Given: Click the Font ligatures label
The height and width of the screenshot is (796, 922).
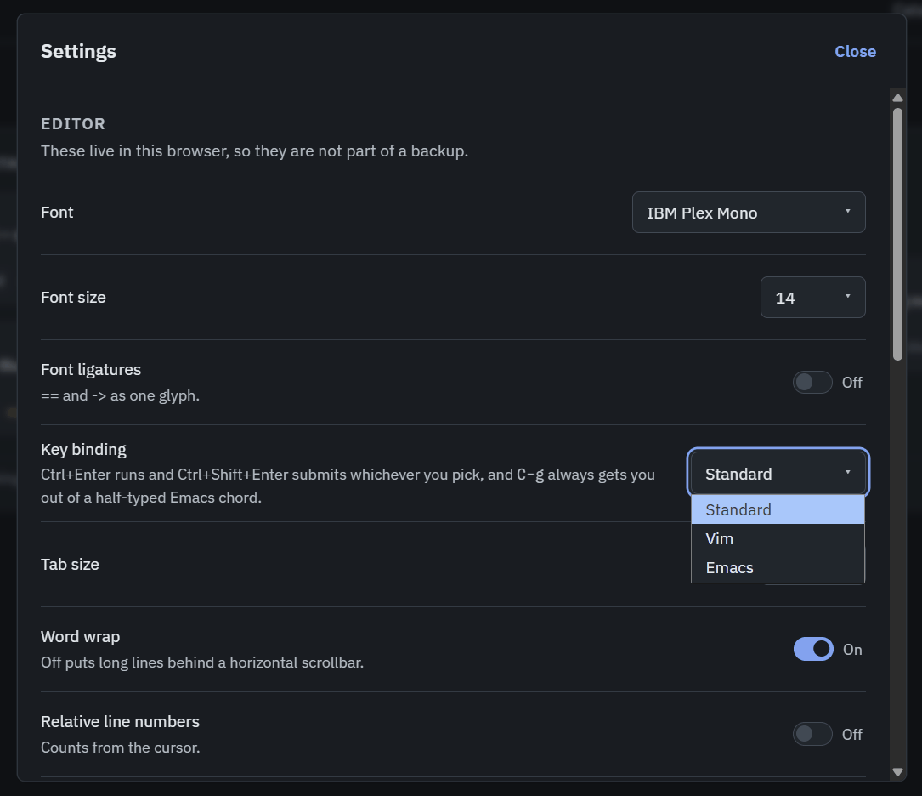Looking at the screenshot, I should (91, 369).
